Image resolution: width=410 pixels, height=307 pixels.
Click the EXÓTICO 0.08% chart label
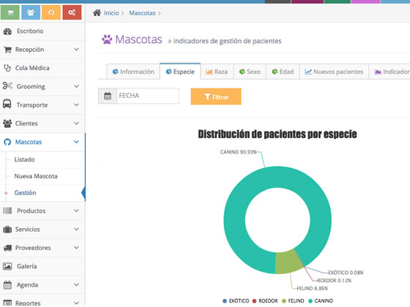346,273
